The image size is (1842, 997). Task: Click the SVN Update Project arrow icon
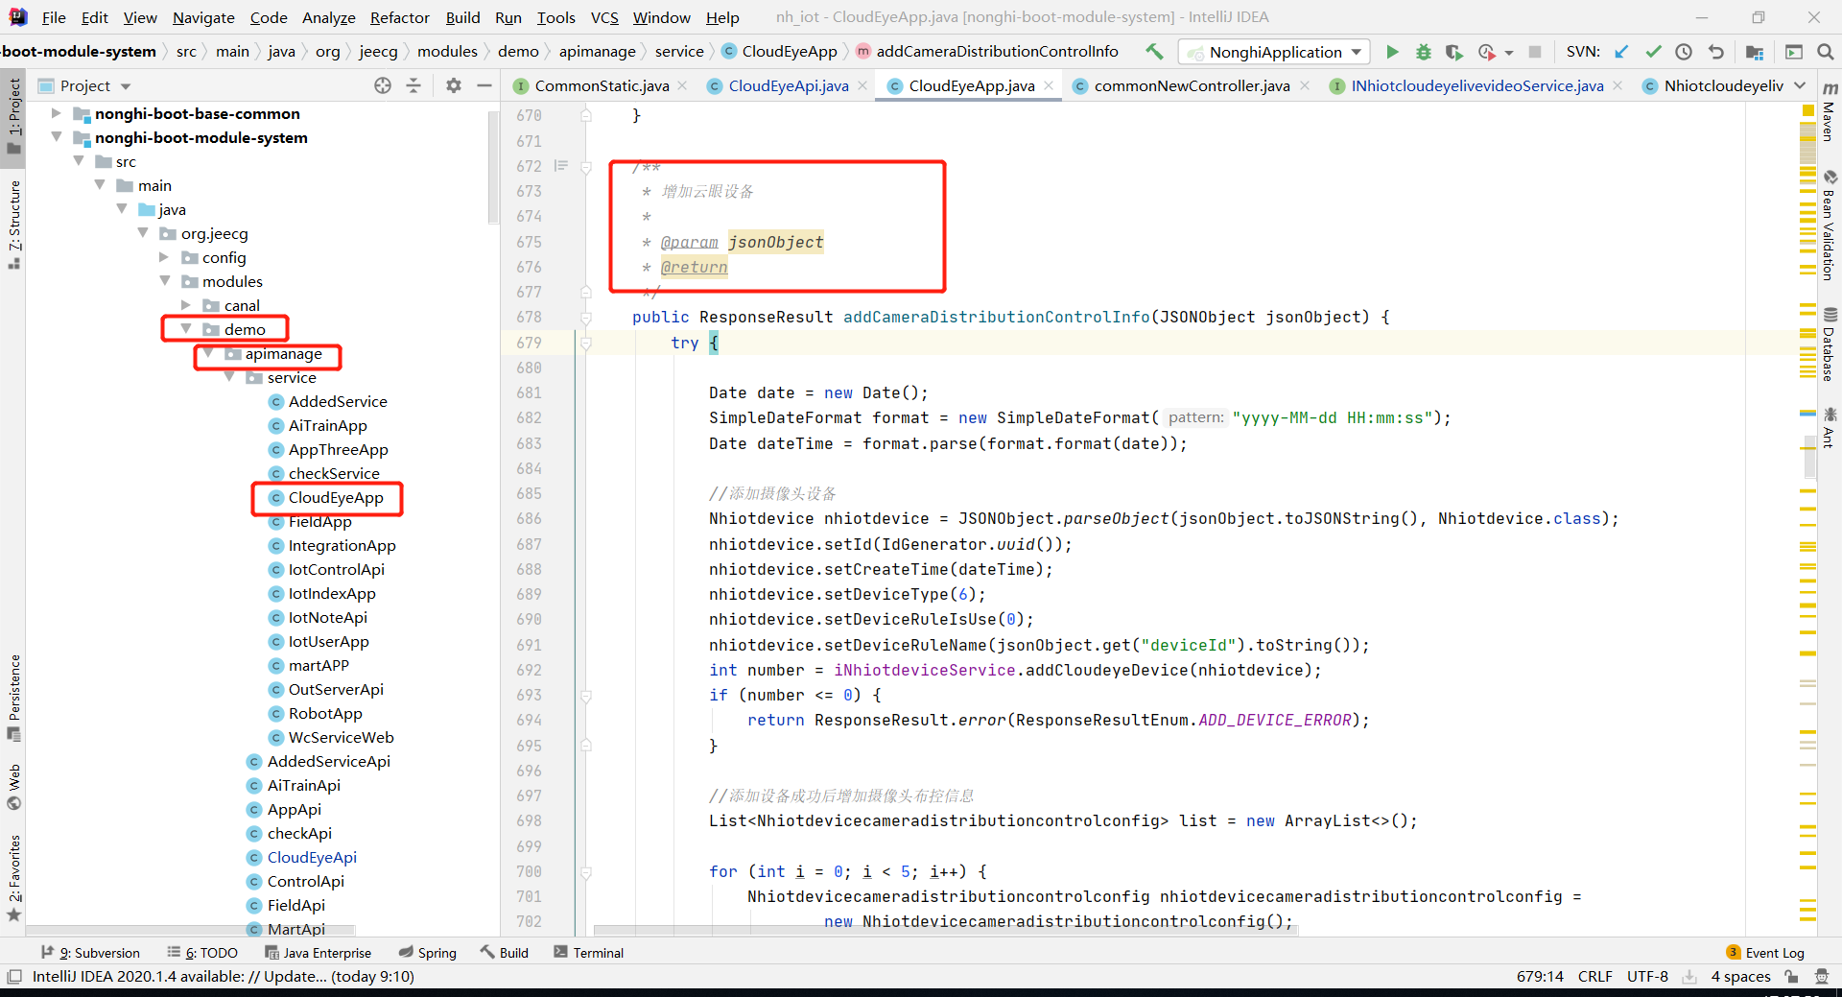(1621, 52)
